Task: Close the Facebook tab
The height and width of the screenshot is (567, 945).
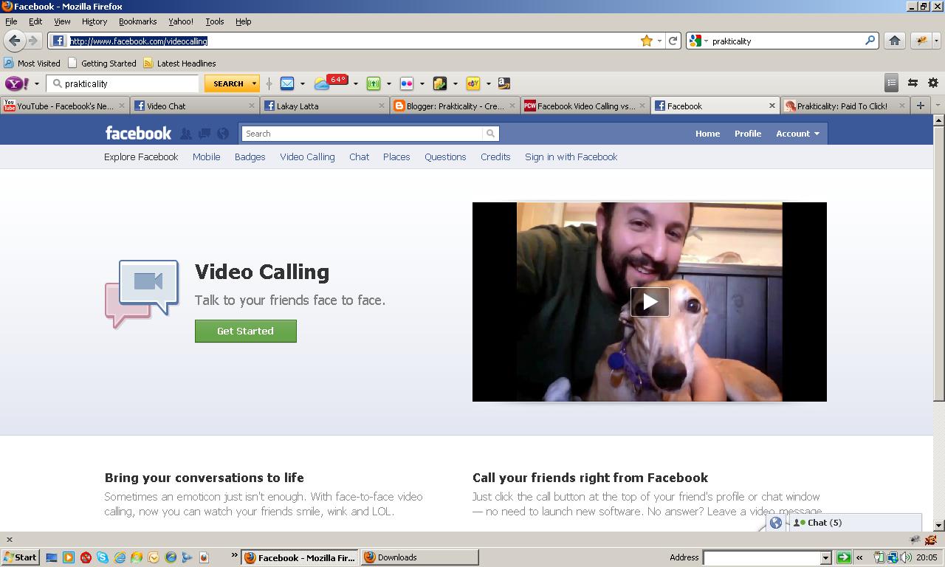Action: [x=772, y=106]
